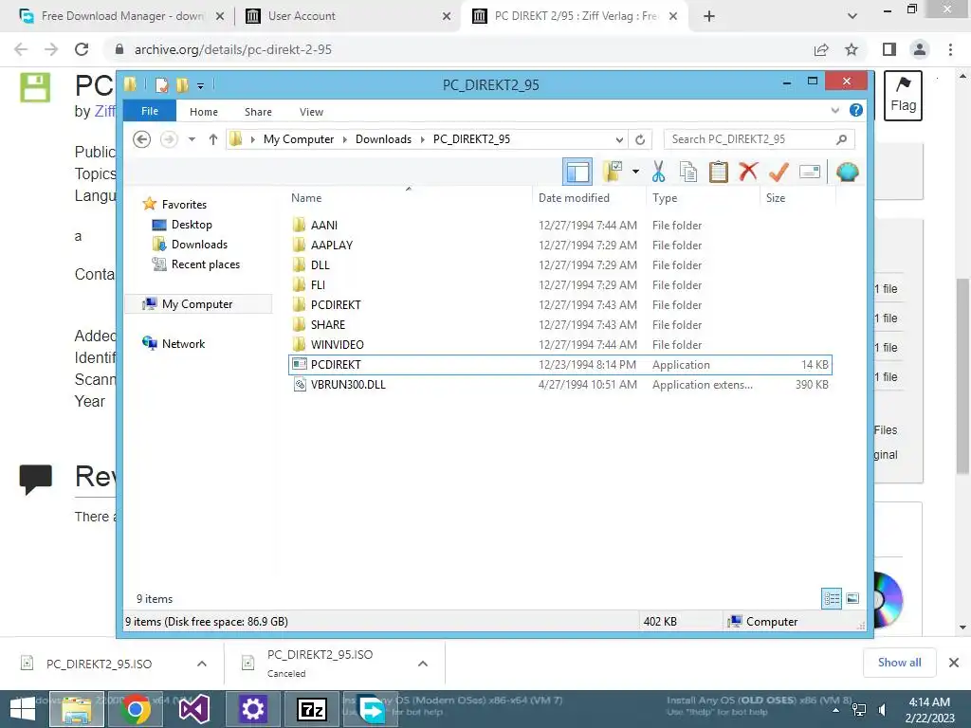
Task: Select the VBRUN300.DLL file
Action: 560,385
